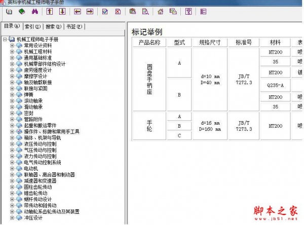Image resolution: width=304 pixels, height=225 pixels.
Task: Click the 圆盘手柄座 product cell
Action: tap(149, 80)
